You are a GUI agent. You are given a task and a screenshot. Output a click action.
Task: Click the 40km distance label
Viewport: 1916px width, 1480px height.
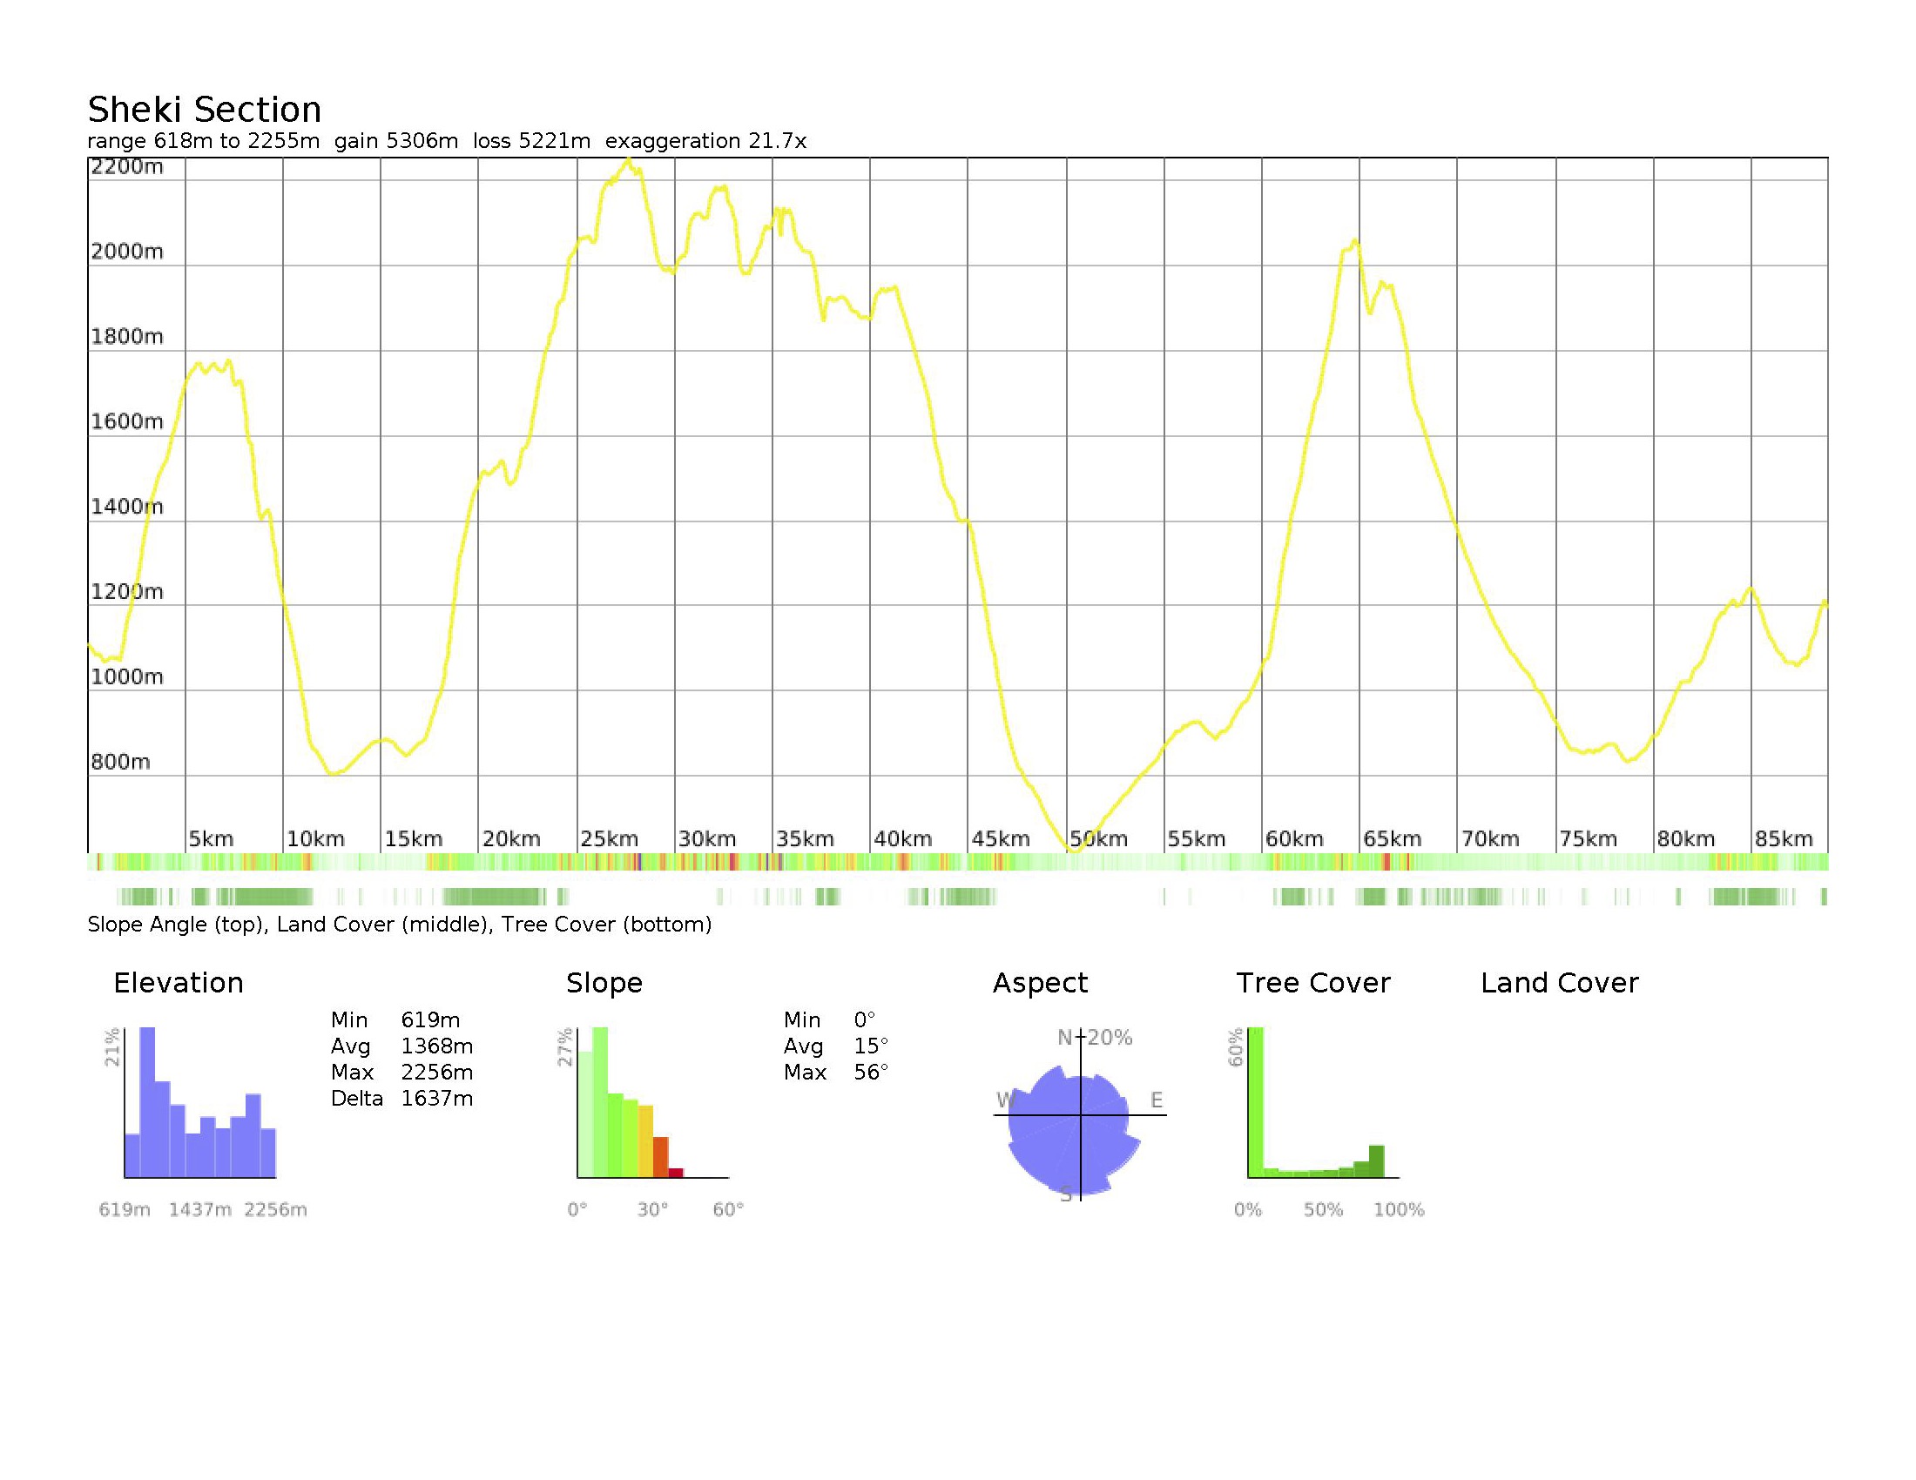click(x=904, y=839)
